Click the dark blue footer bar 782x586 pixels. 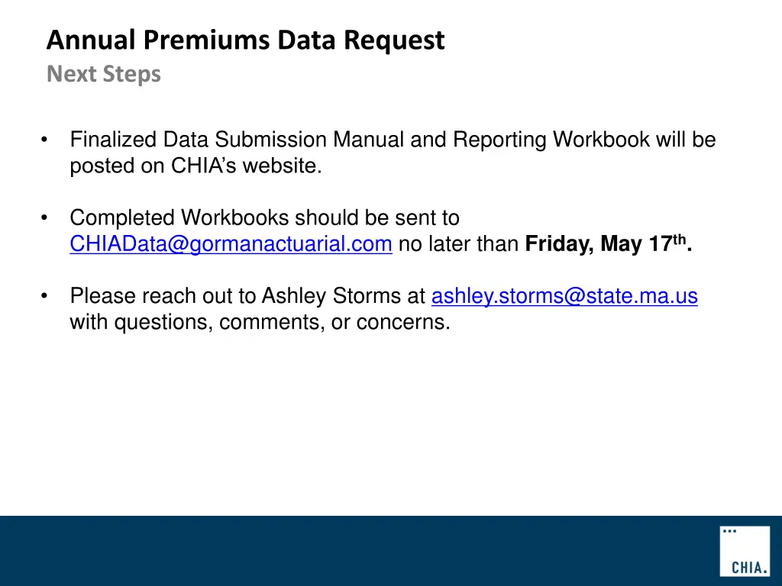coord(359,551)
